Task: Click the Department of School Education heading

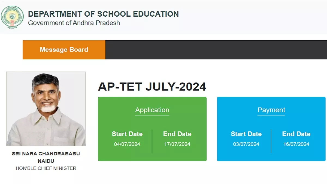Action: (103, 14)
